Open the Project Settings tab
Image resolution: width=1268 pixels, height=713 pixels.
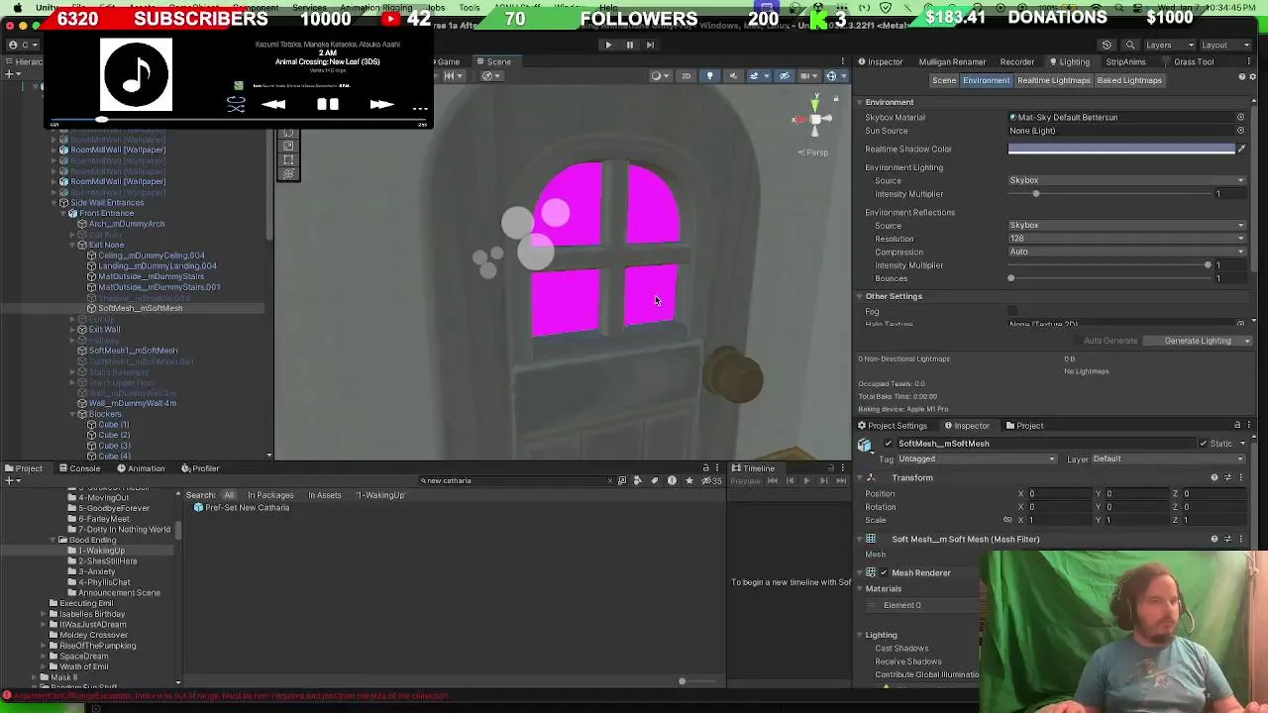(x=892, y=426)
